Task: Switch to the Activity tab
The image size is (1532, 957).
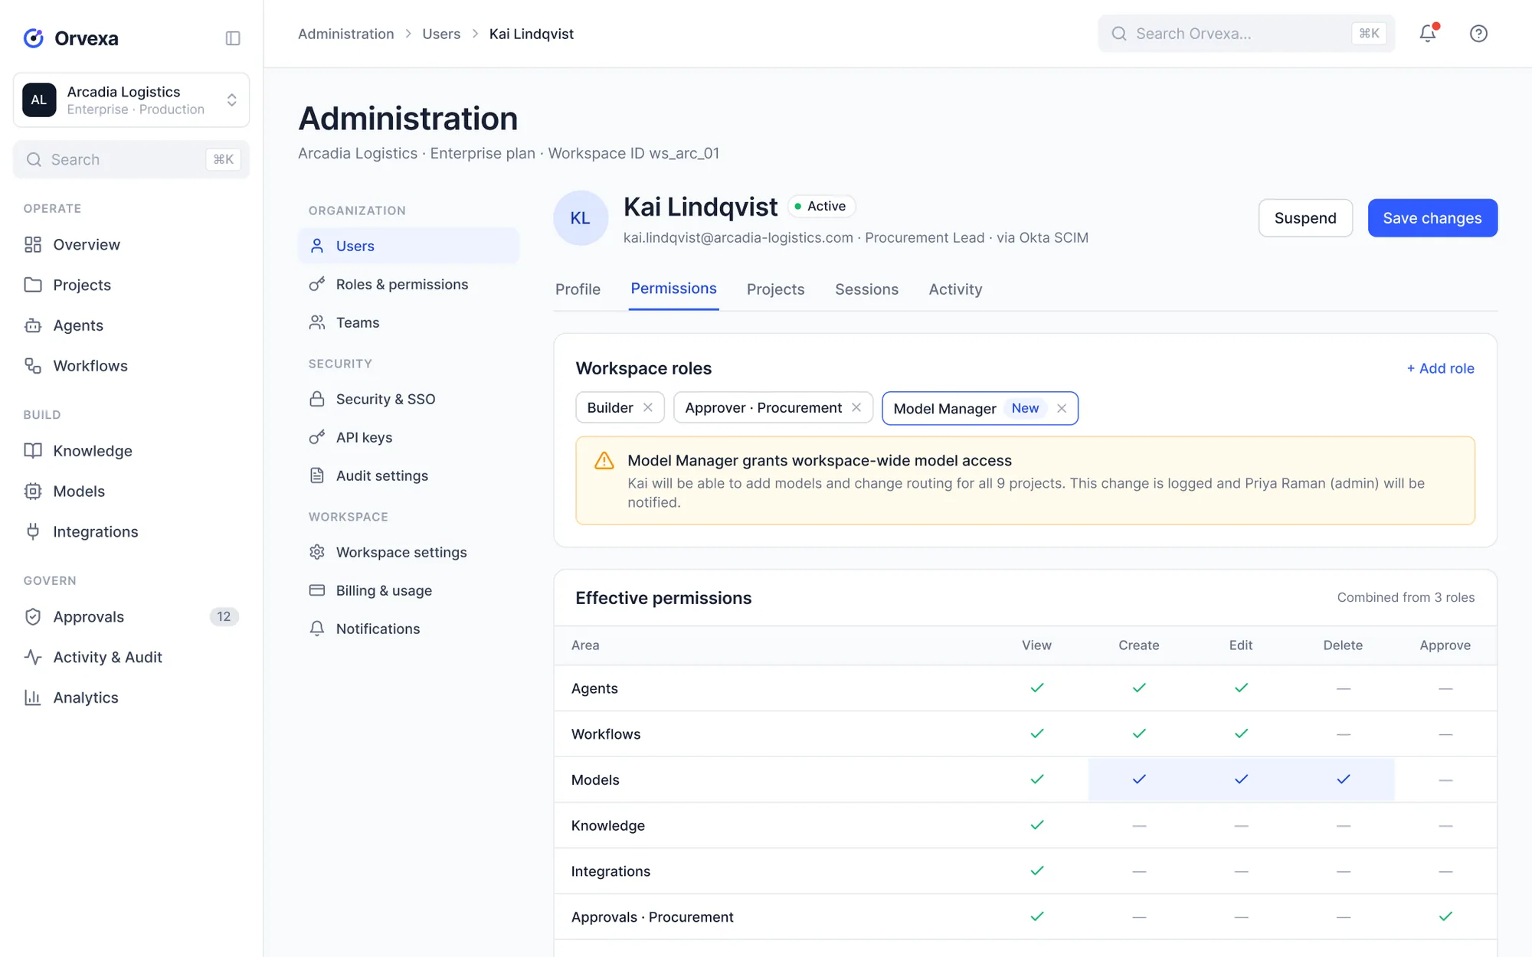Action: pos(955,289)
